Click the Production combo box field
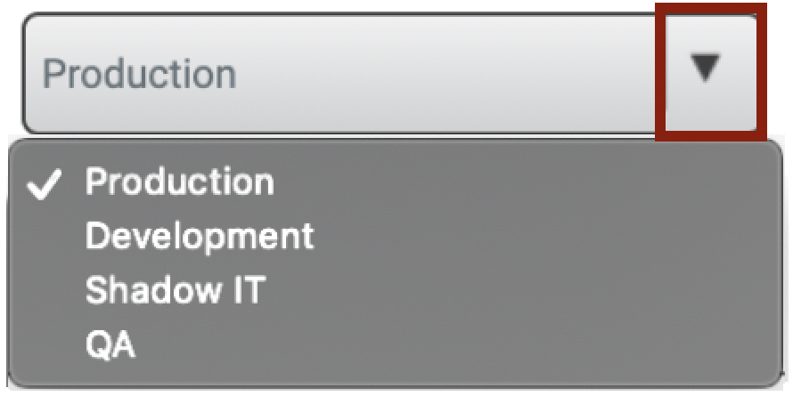Image resolution: width=793 pixels, height=404 pixels. 339,71
